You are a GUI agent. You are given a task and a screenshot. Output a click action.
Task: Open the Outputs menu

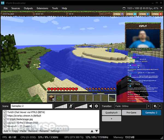[28, 8]
